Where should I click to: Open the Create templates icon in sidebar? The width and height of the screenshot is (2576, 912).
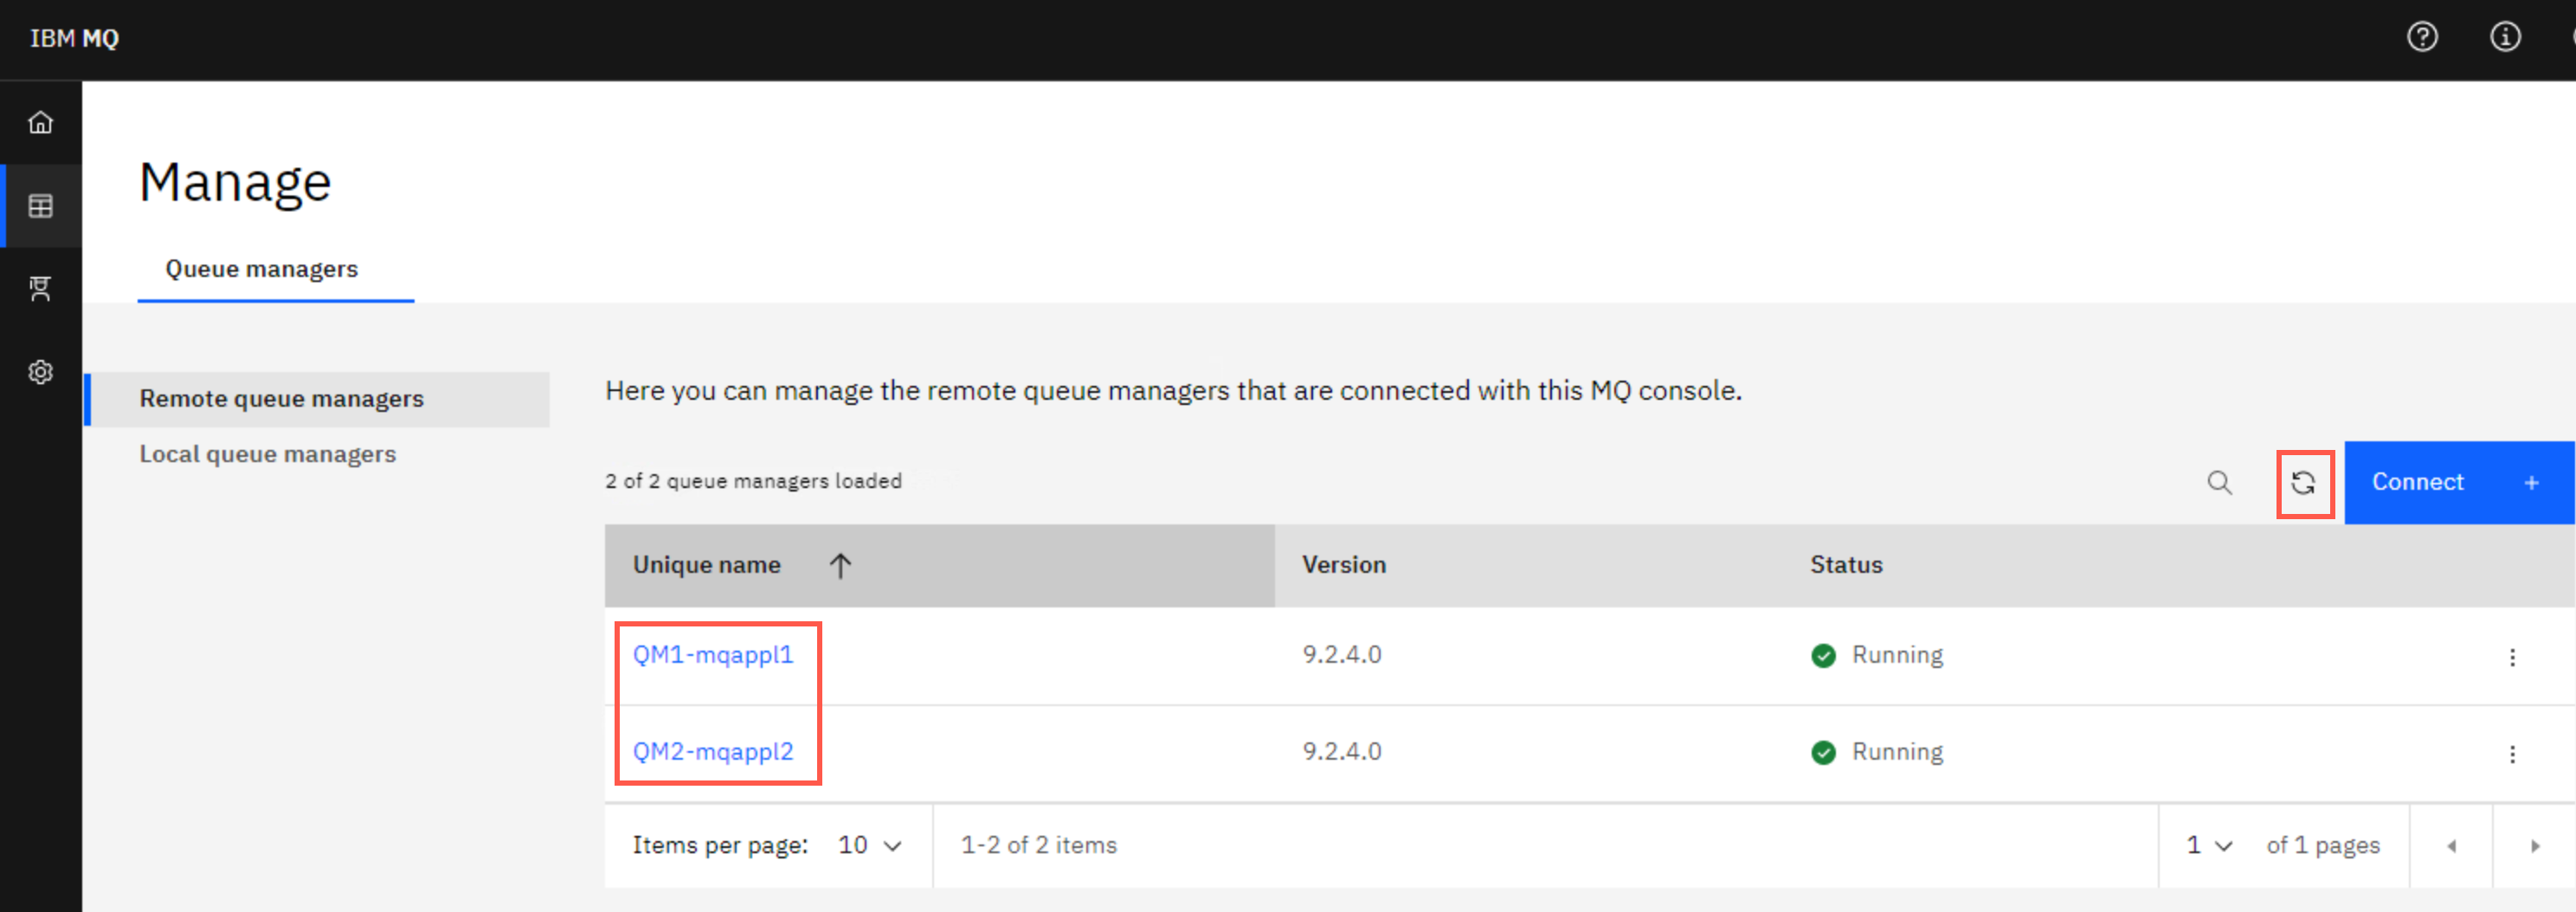point(40,289)
